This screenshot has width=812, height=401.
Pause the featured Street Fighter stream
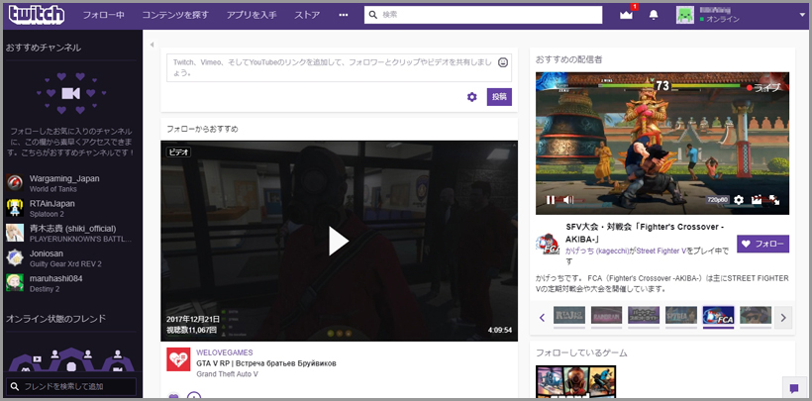point(551,200)
